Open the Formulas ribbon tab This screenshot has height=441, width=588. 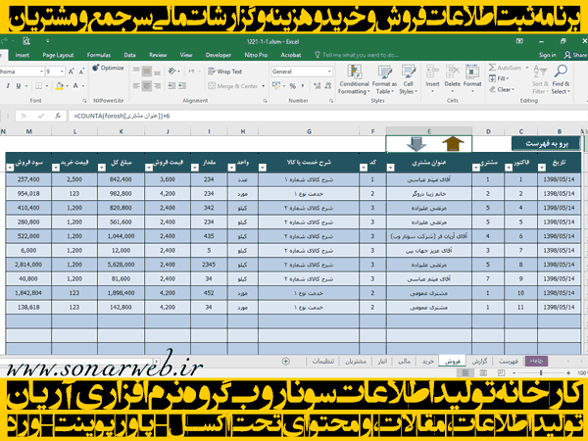click(99, 55)
